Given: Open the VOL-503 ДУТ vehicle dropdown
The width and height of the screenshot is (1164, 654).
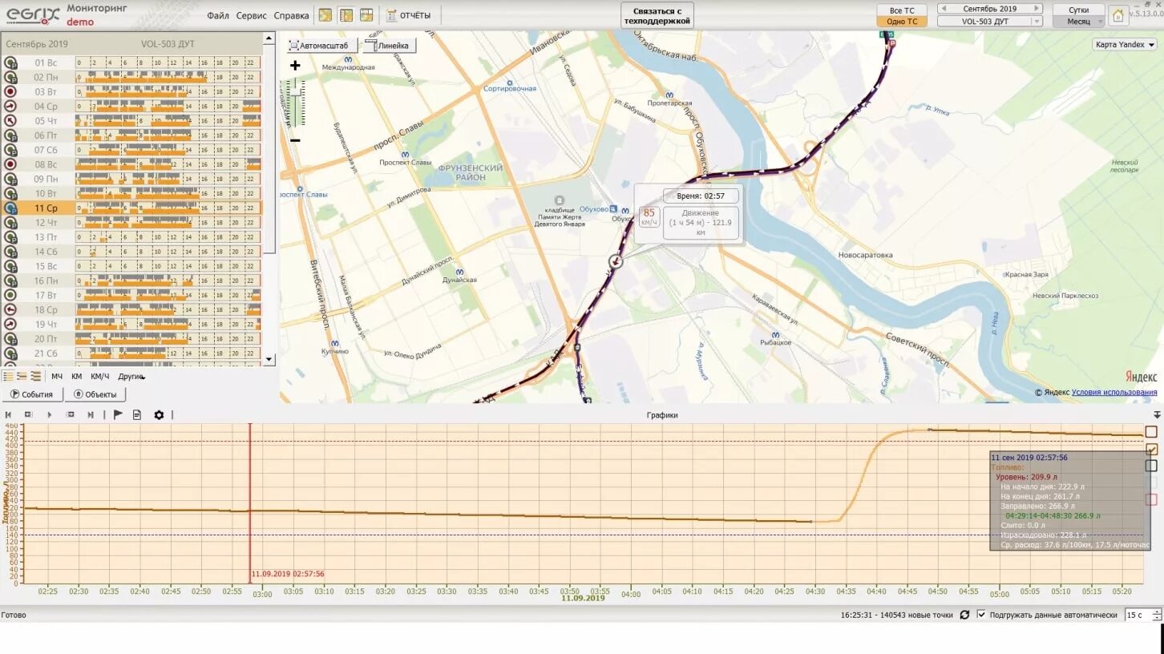Looking at the screenshot, I should [990, 22].
